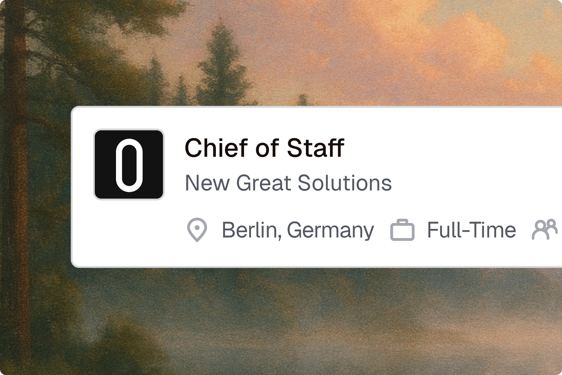Click the white zero glyph in logo
The width and height of the screenshot is (562, 375).
[129, 165]
